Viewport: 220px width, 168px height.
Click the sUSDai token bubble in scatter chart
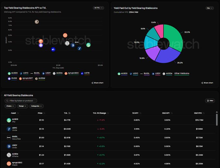(37, 22)
